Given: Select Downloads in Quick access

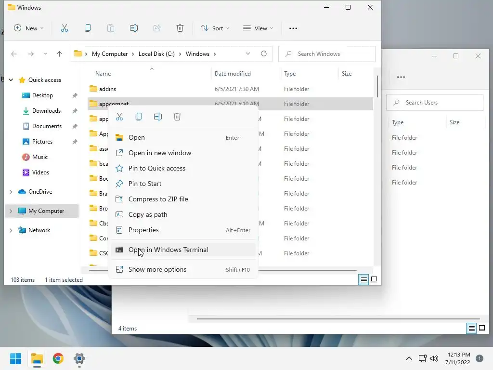Looking at the screenshot, I should [46, 111].
